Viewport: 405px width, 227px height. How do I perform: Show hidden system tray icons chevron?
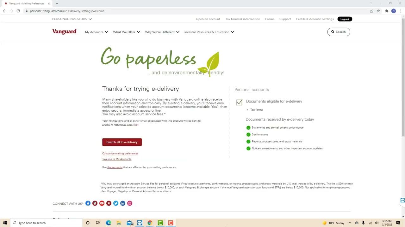coord(350,223)
